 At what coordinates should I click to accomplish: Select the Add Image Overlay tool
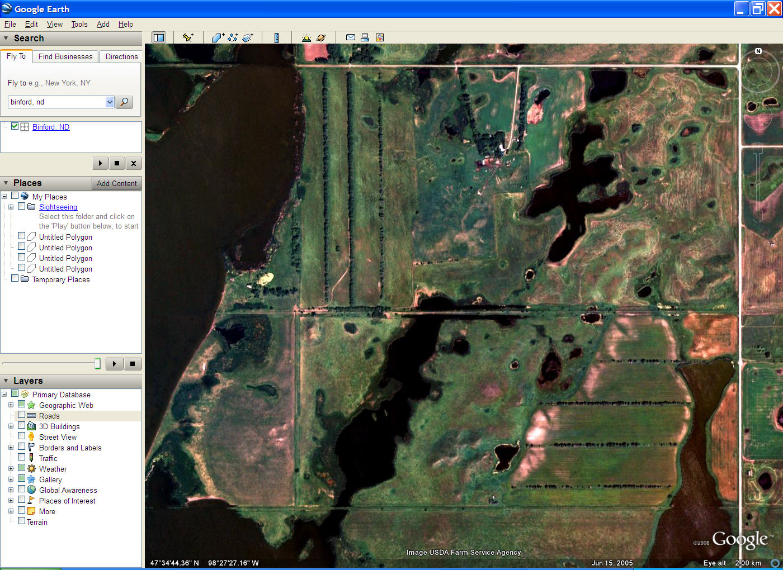(248, 37)
